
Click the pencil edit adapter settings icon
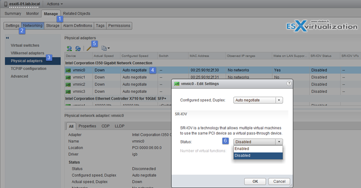pos(88,48)
